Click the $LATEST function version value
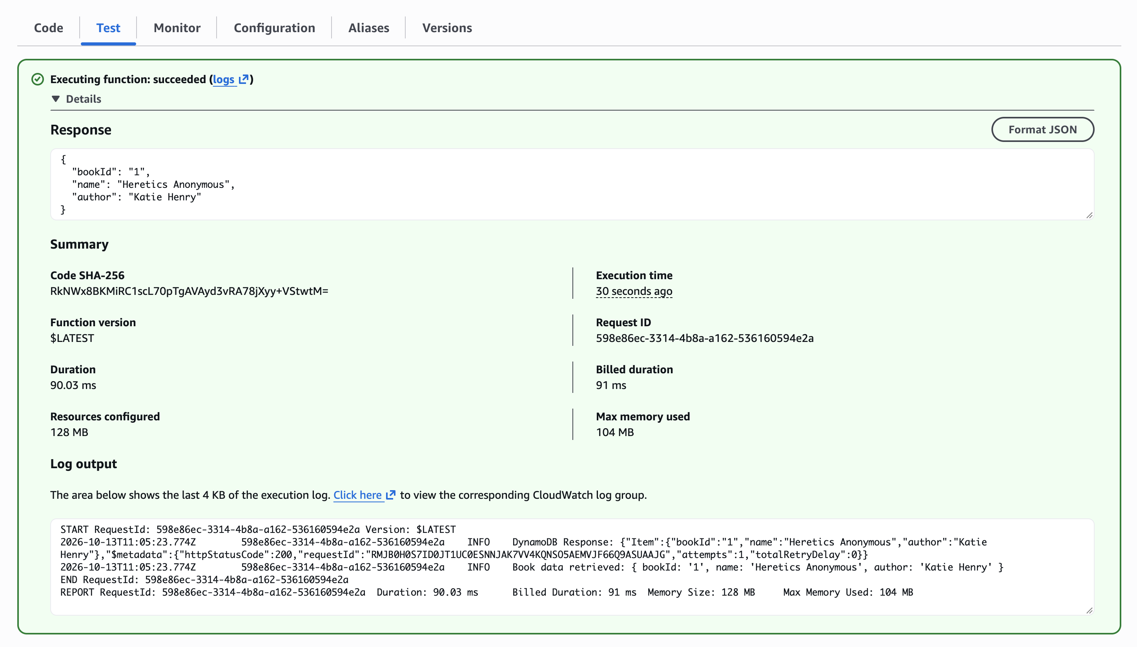The width and height of the screenshot is (1137, 647). [72, 338]
